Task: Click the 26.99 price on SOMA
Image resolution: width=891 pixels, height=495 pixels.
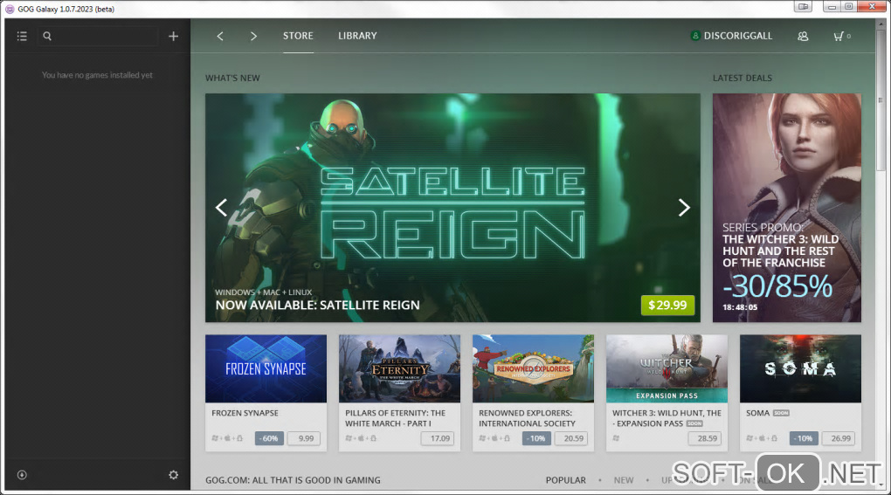Action: point(839,438)
